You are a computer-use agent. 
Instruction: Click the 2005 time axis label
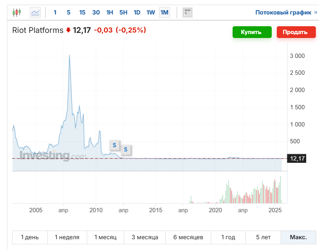(x=36, y=210)
